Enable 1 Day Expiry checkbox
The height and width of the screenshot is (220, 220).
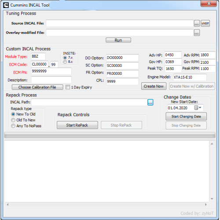68,87
